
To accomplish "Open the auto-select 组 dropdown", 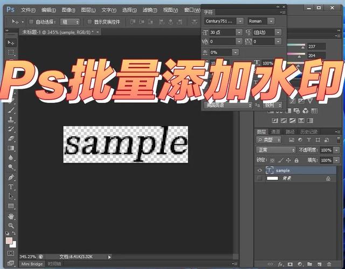I will tap(70, 22).
